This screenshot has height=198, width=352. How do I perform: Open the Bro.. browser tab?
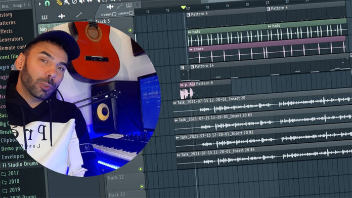(5, 6)
